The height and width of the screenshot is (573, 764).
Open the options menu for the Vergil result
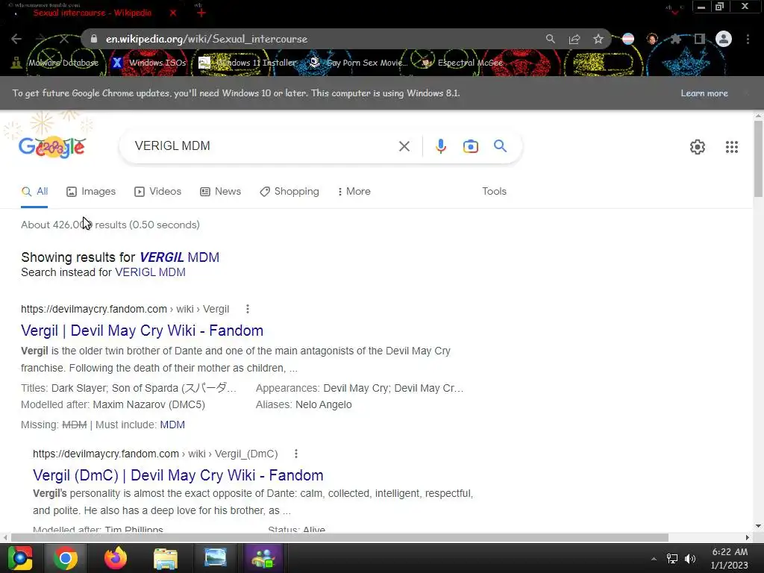(248, 309)
